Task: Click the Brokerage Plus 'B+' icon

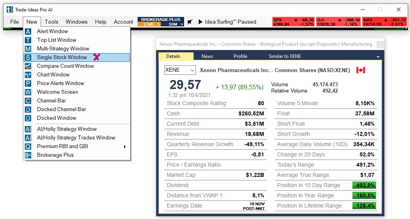Action: click(x=28, y=155)
